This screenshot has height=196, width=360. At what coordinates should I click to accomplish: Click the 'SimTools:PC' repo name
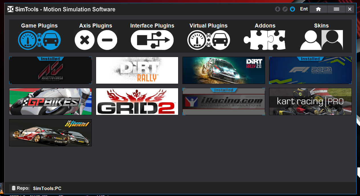pyautogui.click(x=47, y=188)
